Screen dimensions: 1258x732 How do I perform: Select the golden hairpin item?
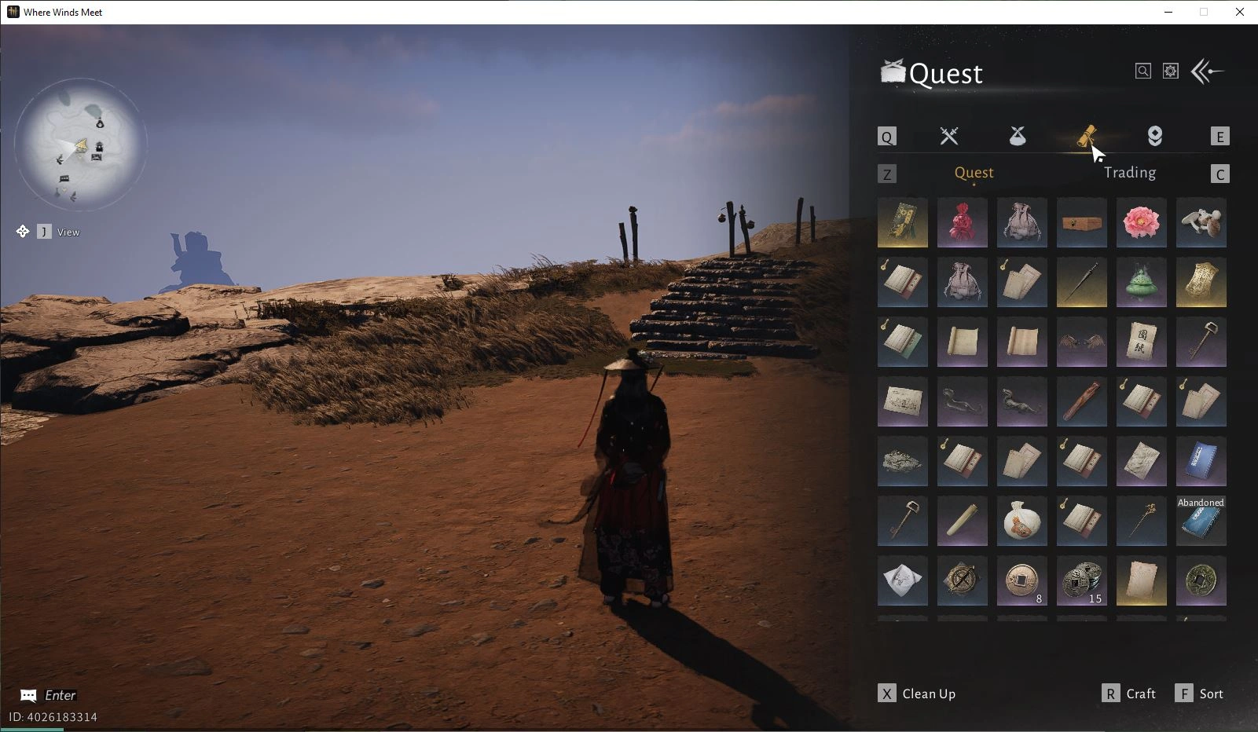coord(1141,521)
